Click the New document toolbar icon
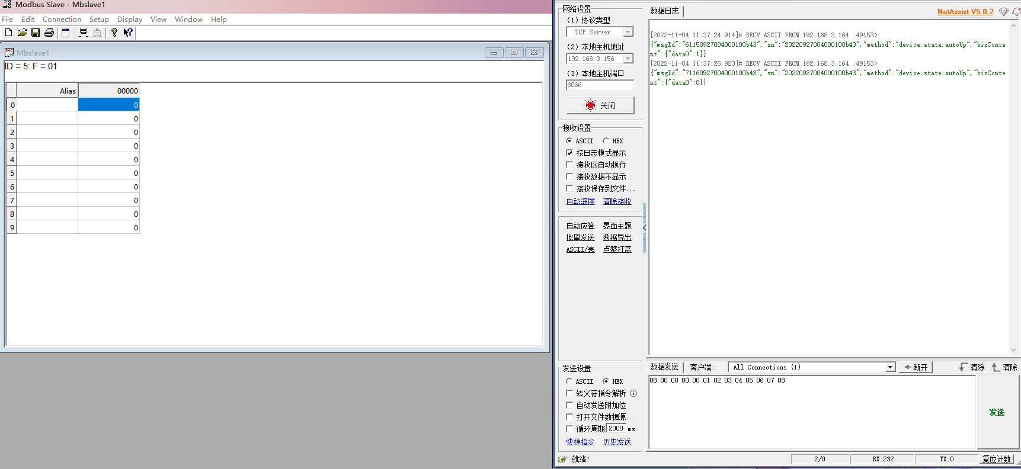Viewport: 1021px width, 469px height. (8, 33)
